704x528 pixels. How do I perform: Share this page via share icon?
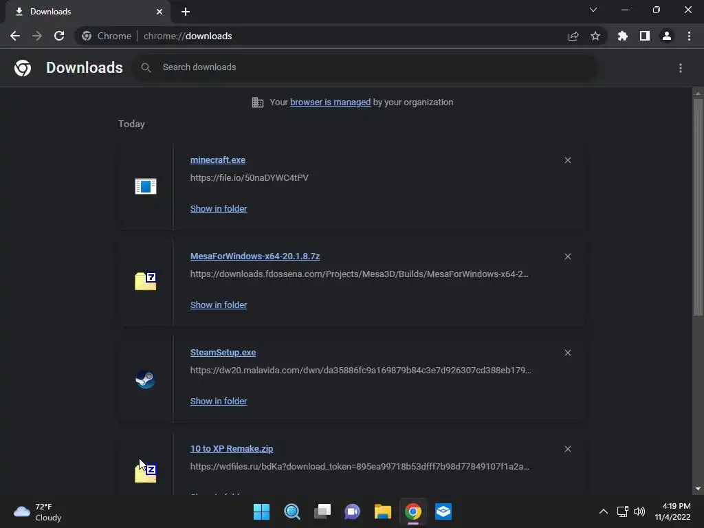[x=573, y=36]
